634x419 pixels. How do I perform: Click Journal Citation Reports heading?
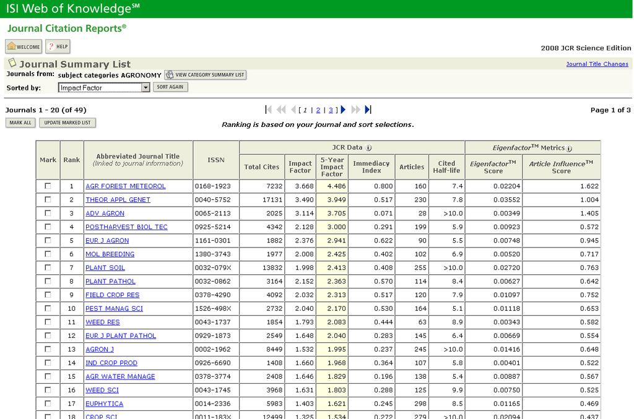pyautogui.click(x=67, y=28)
